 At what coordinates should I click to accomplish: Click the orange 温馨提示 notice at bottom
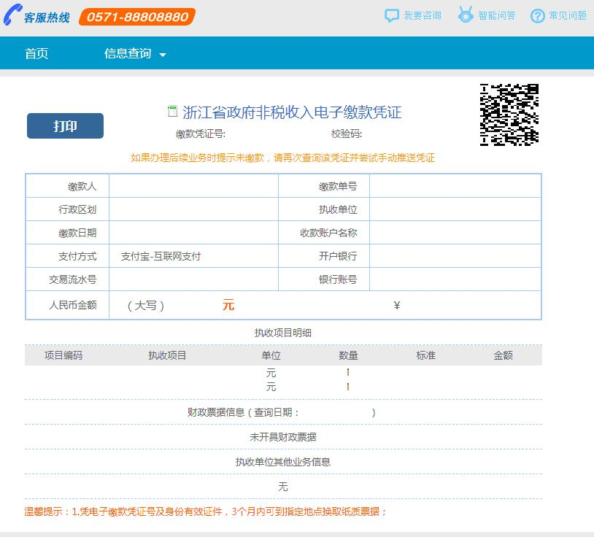[x=206, y=511]
